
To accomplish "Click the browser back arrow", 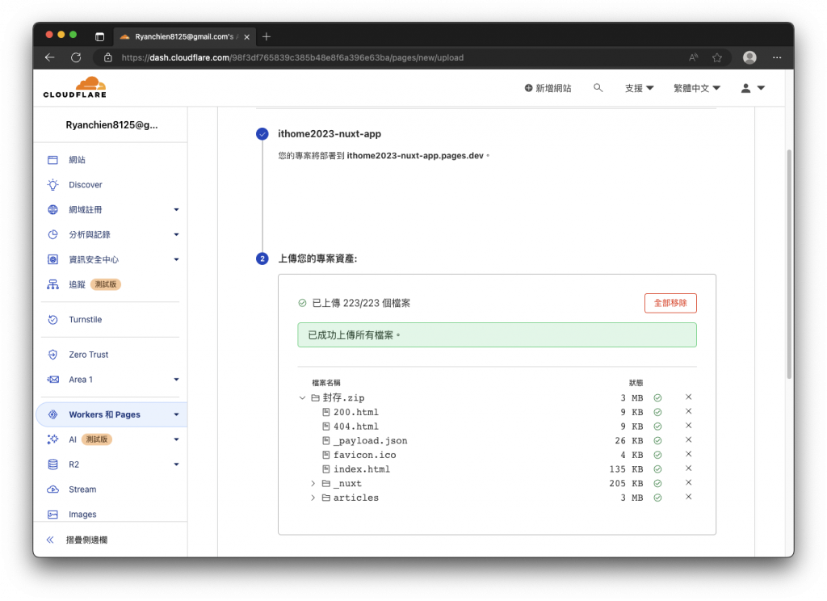I will [50, 57].
